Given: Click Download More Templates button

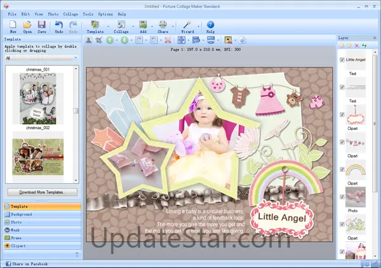Looking at the screenshot, I should click(x=41, y=192).
